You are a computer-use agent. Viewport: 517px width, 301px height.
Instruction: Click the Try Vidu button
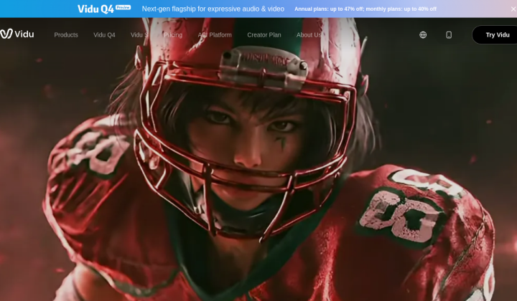click(496, 35)
